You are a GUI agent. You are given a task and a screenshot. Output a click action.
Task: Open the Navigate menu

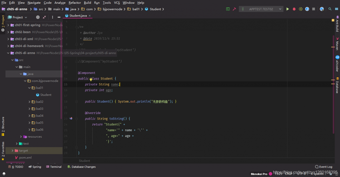[34, 3]
